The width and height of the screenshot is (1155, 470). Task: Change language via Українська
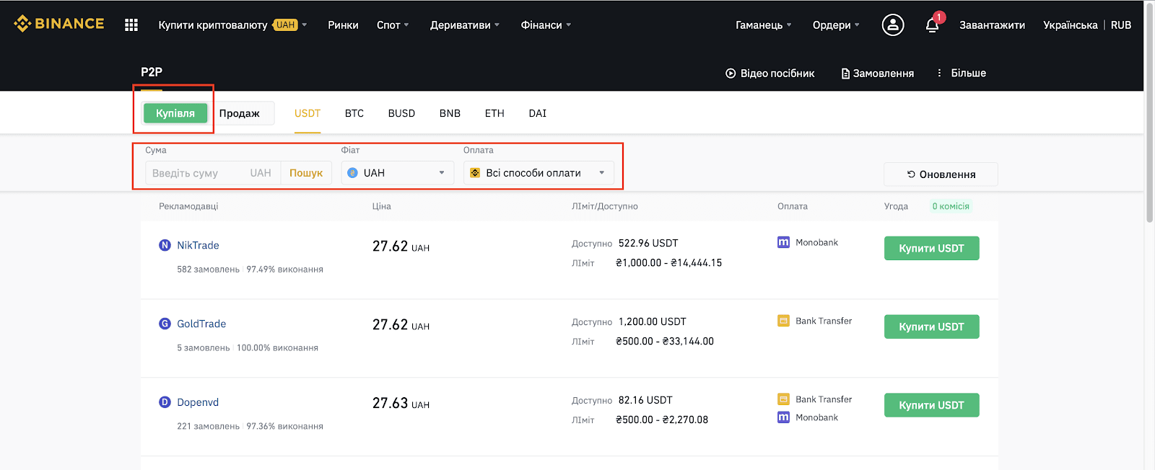click(1071, 25)
